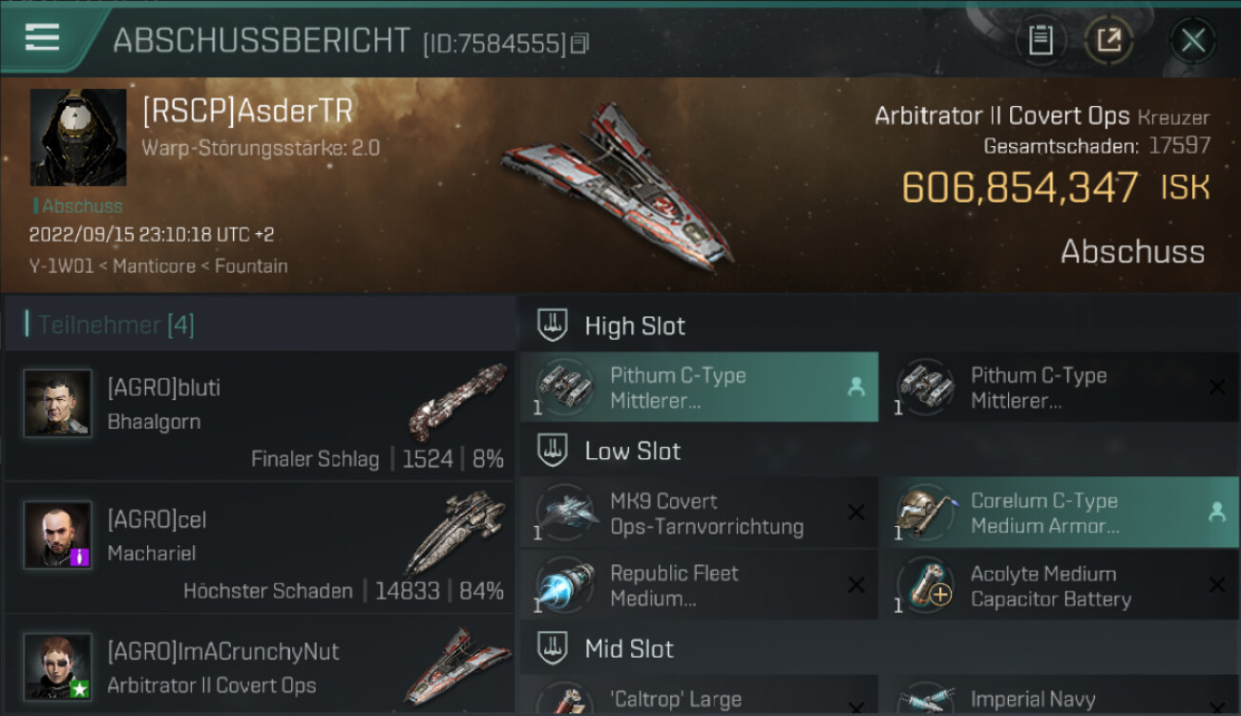Select cel's Machariel participant entry
This screenshot has height=716, width=1241.
pyautogui.click(x=260, y=547)
